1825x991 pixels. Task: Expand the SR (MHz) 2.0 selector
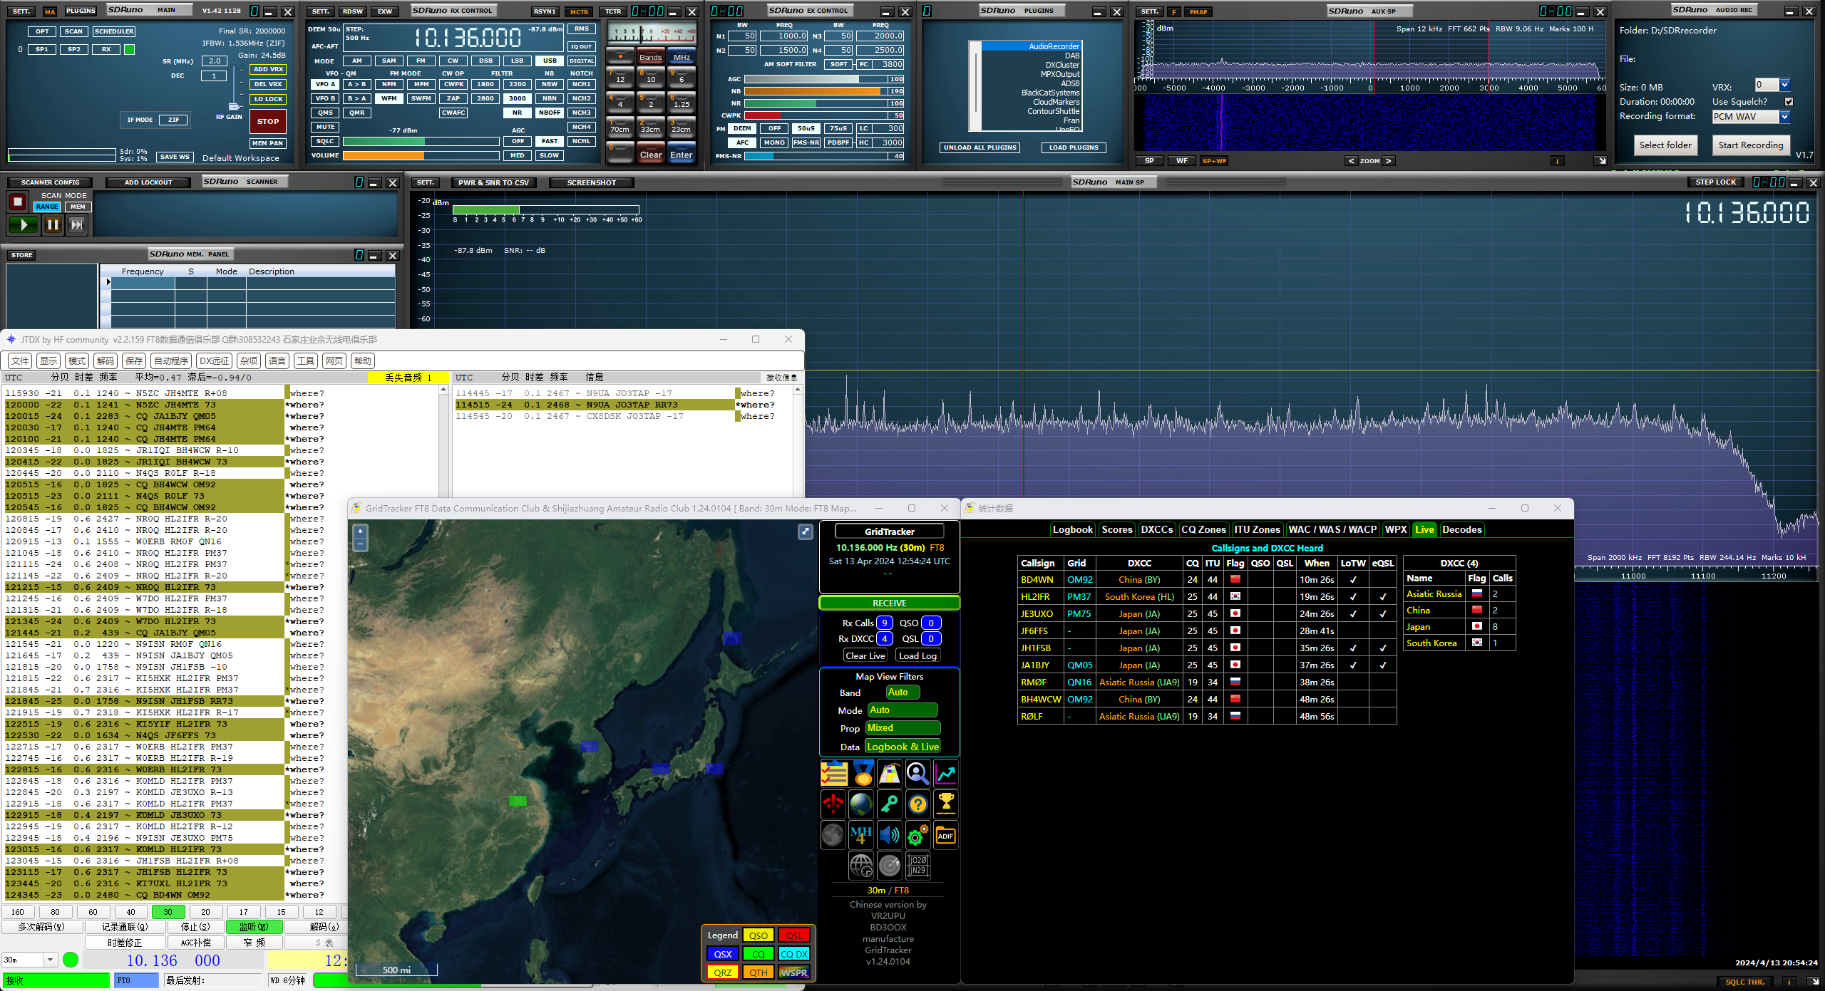click(x=215, y=61)
